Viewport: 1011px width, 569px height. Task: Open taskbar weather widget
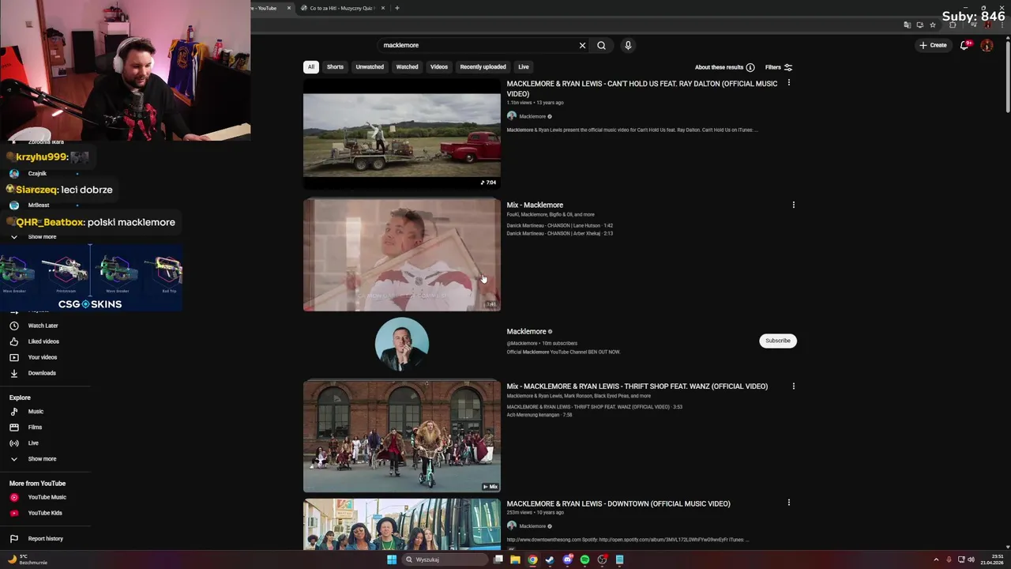(27, 560)
